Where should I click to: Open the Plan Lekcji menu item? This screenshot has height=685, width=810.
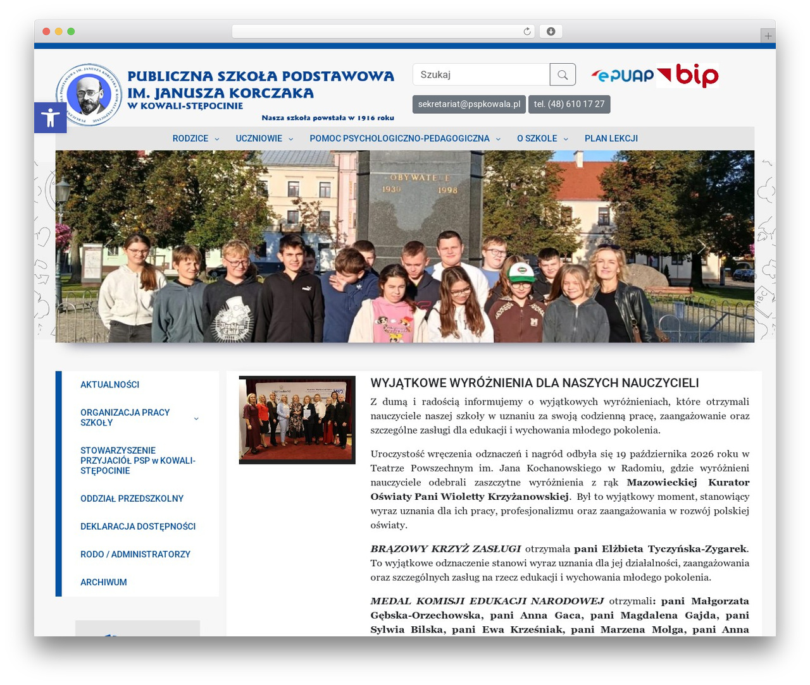tap(611, 138)
